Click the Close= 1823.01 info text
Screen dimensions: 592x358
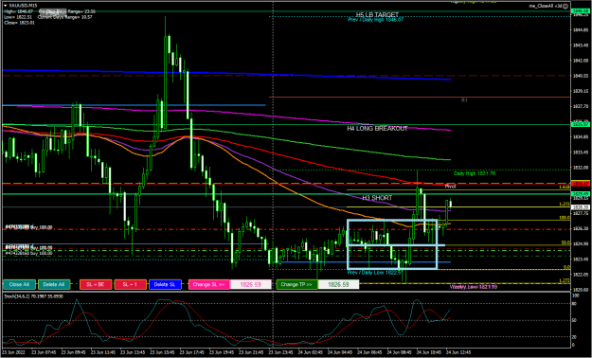19,23
